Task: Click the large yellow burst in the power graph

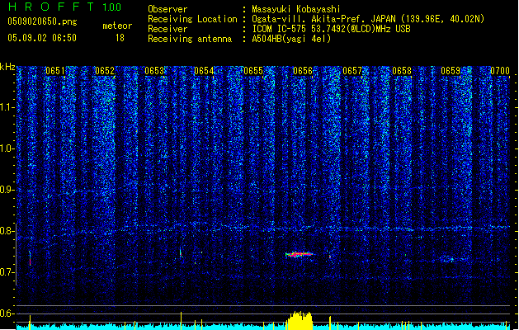Action: pos(300,320)
